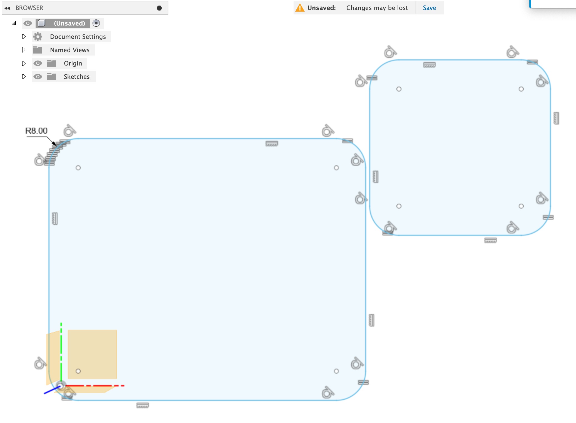The image size is (576, 423).
Task: Activate the unsaved component radio button
Action: click(x=96, y=23)
